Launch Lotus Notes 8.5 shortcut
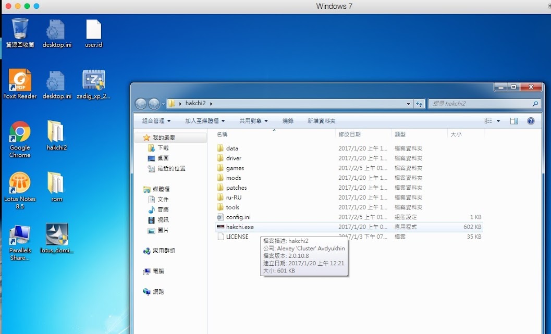The height and width of the screenshot is (334, 551). 20,190
